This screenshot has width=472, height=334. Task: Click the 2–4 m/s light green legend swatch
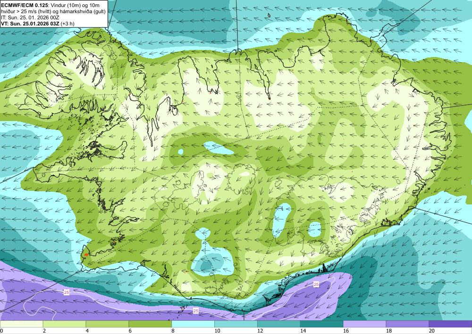click(x=64, y=324)
